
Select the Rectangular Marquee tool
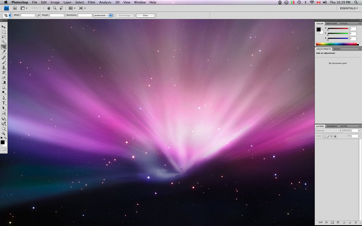pos(4,32)
